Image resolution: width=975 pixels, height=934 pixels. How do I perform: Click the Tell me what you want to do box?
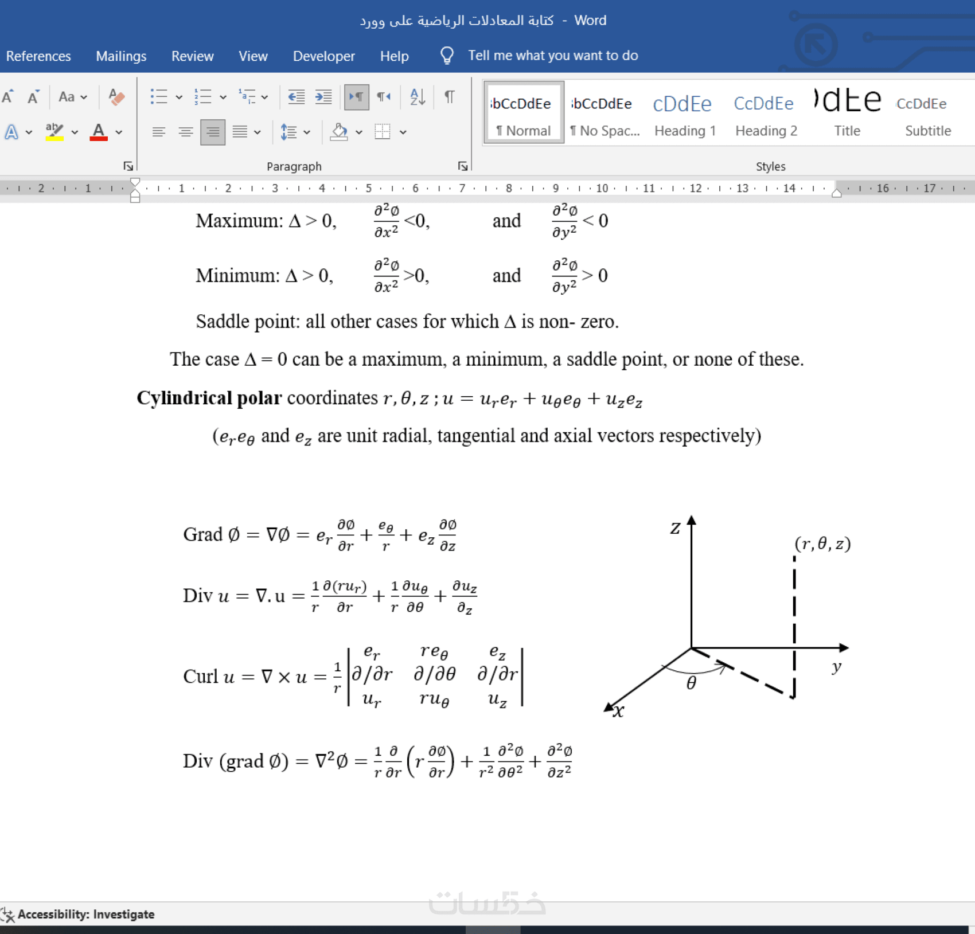tap(553, 56)
